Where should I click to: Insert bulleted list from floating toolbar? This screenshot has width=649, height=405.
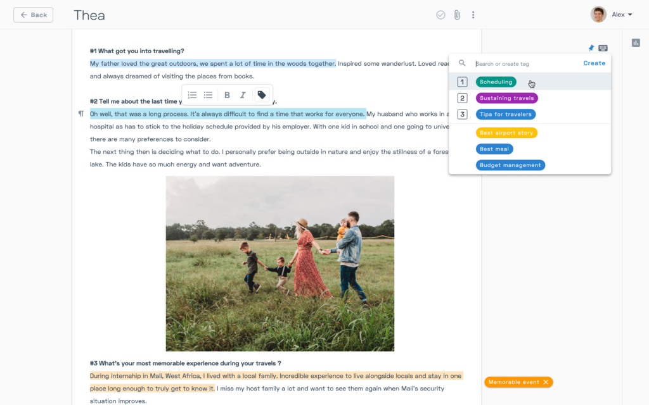click(x=208, y=95)
